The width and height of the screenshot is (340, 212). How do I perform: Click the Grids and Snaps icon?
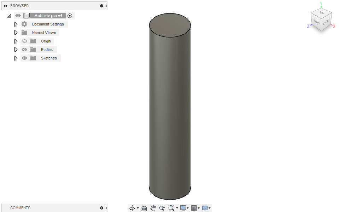pos(193,208)
